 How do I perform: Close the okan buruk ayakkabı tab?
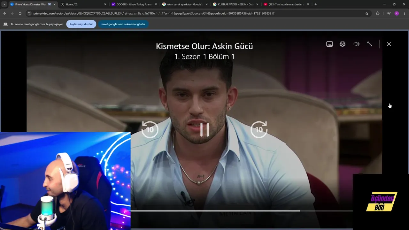pyautogui.click(x=206, y=4)
